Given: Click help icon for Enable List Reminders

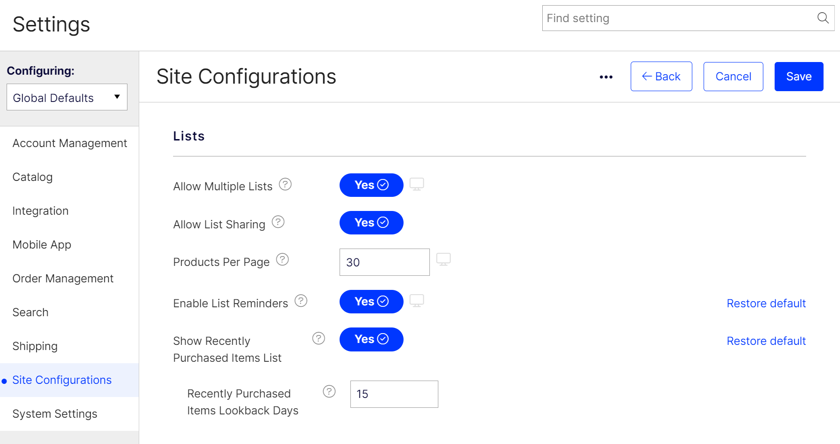Looking at the screenshot, I should 301,301.
